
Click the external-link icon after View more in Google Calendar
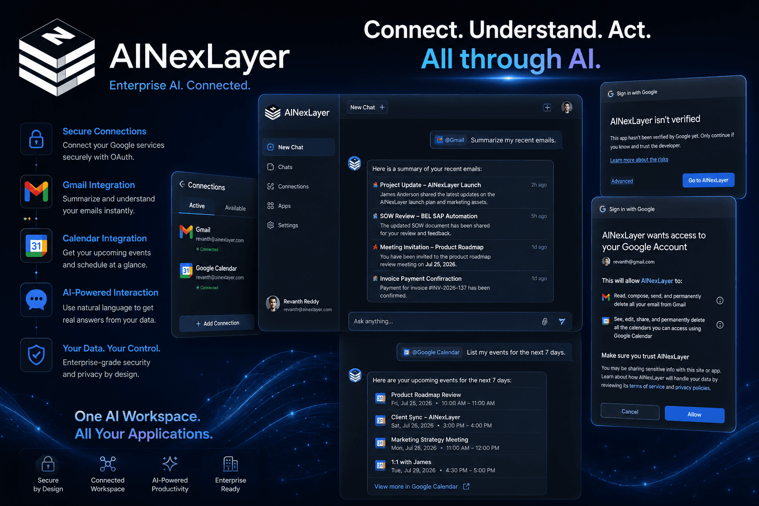click(466, 487)
